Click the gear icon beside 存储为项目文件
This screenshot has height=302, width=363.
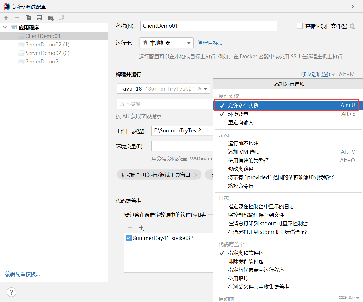click(x=352, y=26)
